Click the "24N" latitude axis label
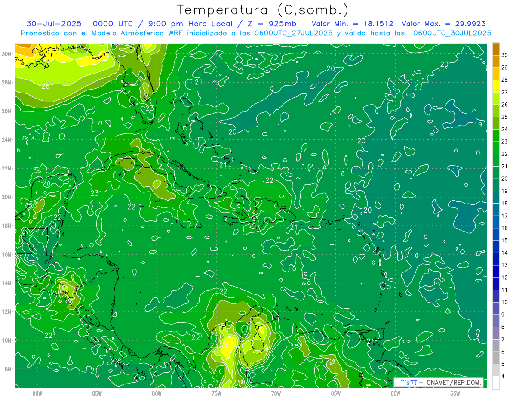 (x=7, y=140)
